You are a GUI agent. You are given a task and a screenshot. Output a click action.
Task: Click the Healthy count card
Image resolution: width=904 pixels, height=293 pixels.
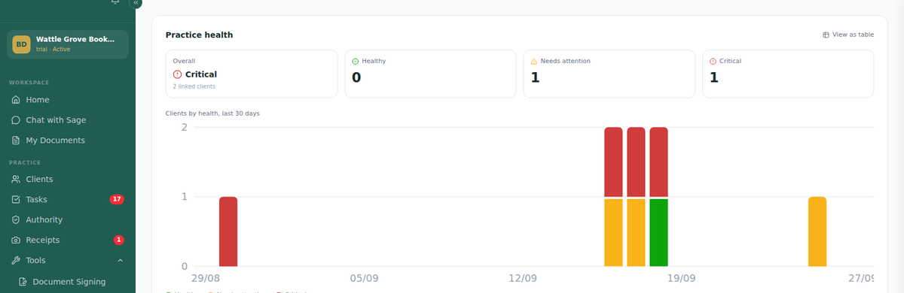(x=430, y=74)
